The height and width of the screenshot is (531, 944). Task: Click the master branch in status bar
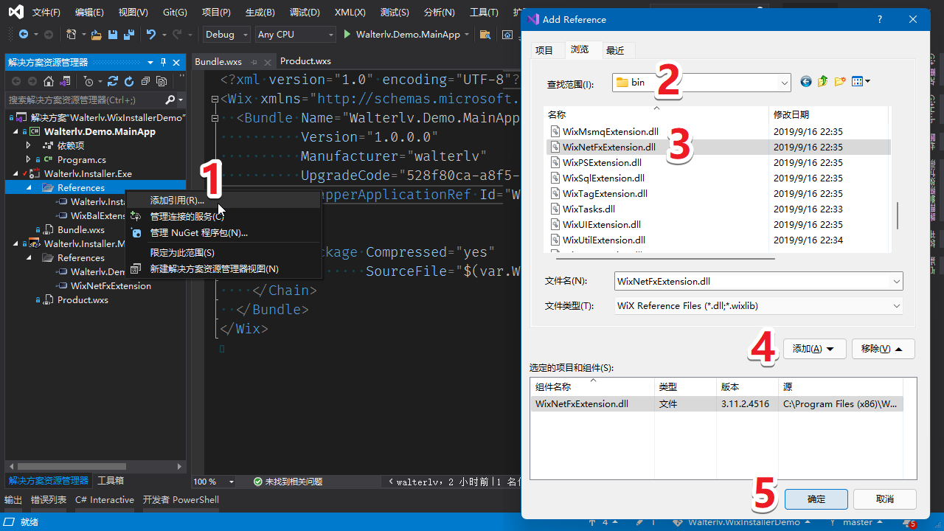pyautogui.click(x=858, y=522)
